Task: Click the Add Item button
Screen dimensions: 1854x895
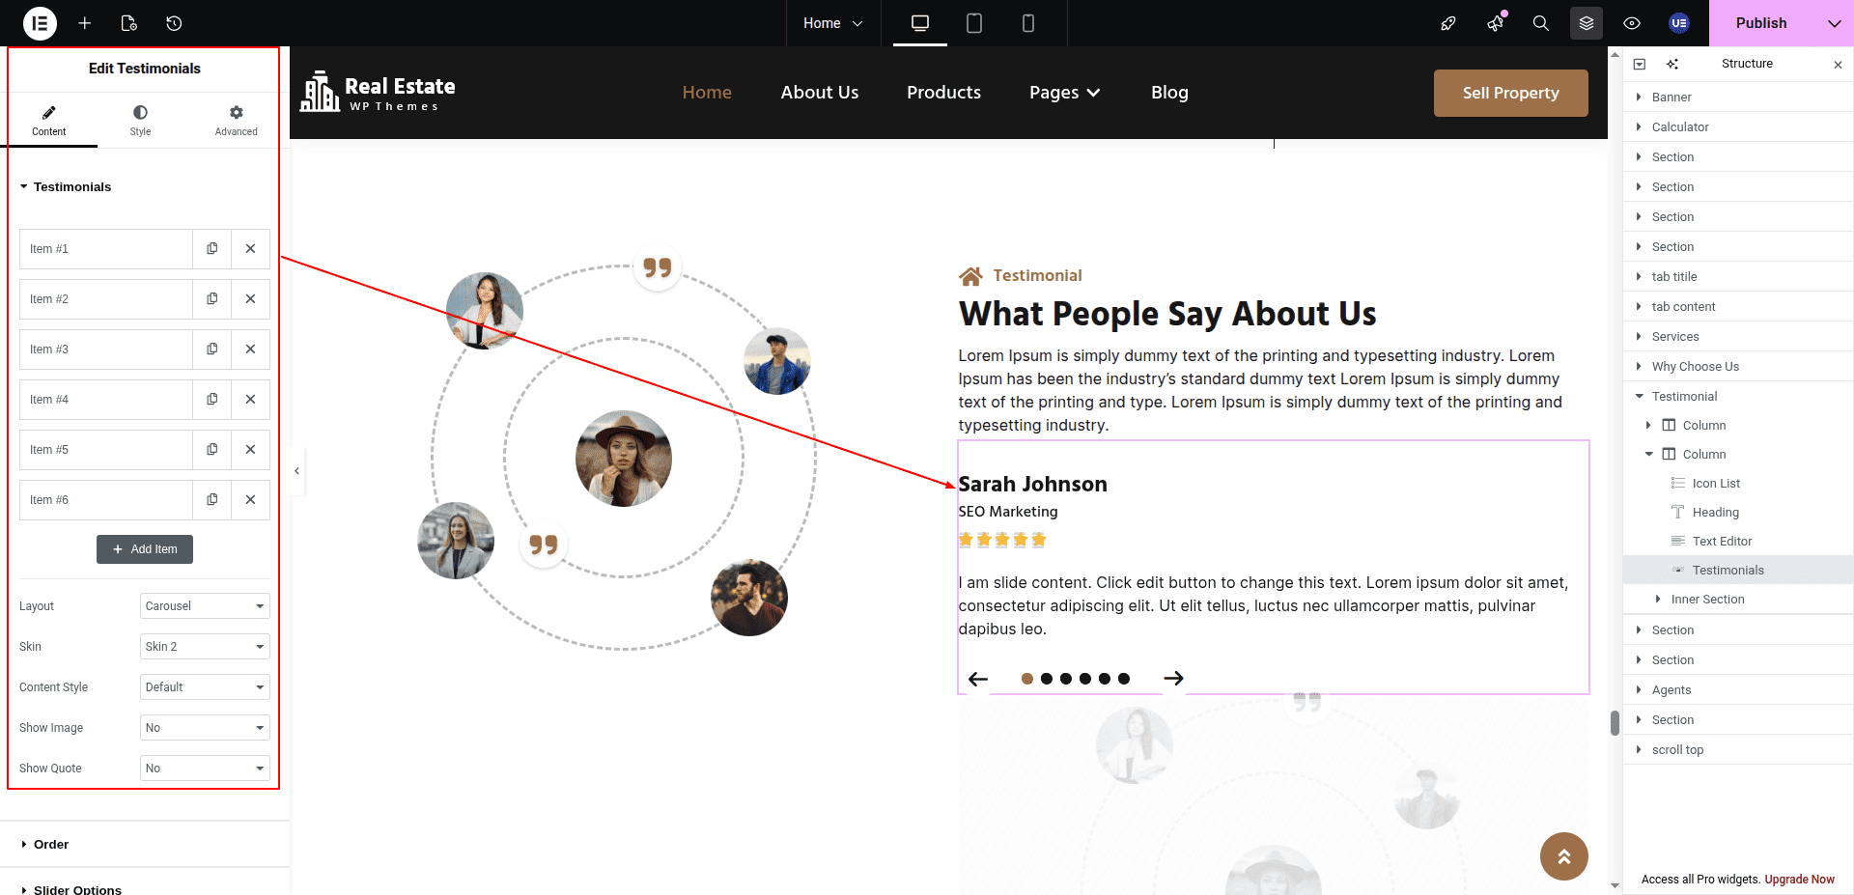Action: coord(145,549)
